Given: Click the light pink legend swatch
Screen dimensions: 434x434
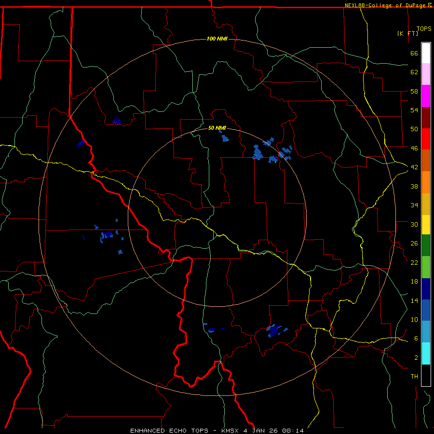Looking at the screenshot, I should 426,74.
